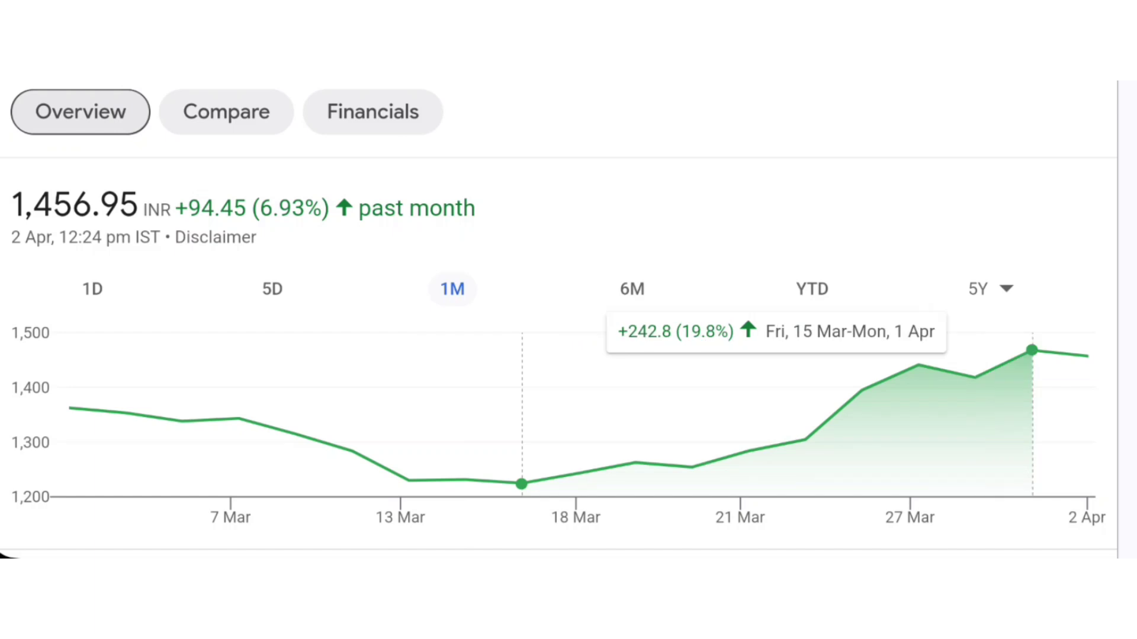Expand more time ranges dropdown arrow
The image size is (1137, 639).
coord(1006,289)
